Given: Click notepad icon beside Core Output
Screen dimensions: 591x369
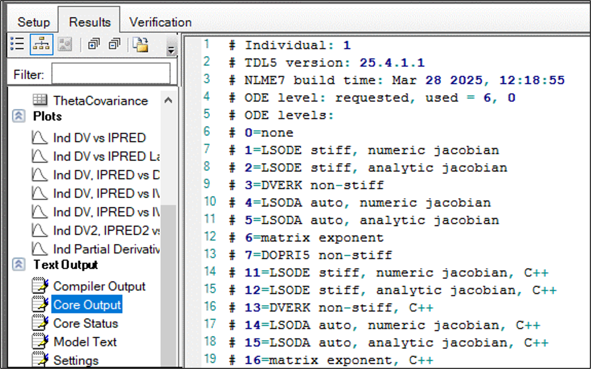Looking at the screenshot, I should click(x=40, y=304).
